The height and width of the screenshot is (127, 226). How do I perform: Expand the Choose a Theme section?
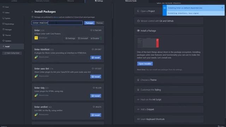169,80
